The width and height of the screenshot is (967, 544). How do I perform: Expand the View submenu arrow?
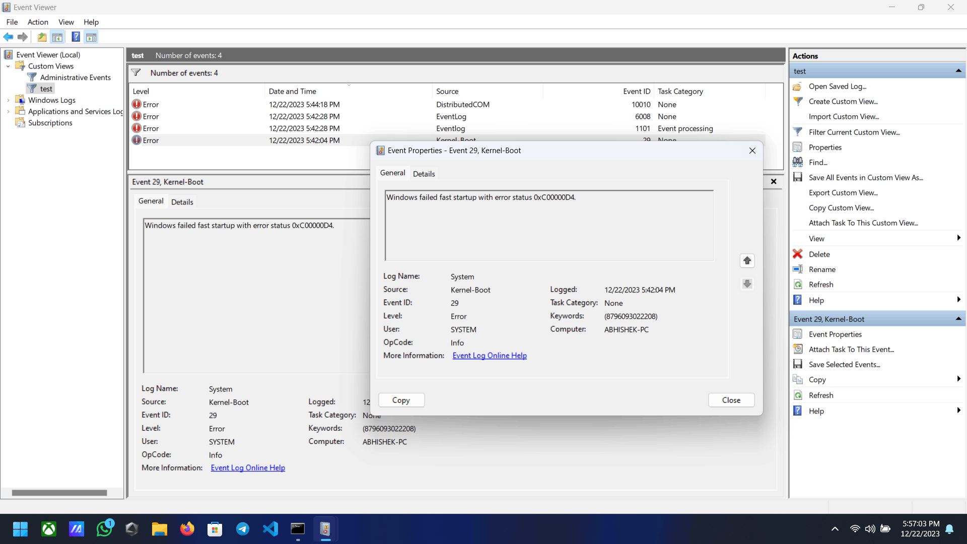[x=958, y=238]
